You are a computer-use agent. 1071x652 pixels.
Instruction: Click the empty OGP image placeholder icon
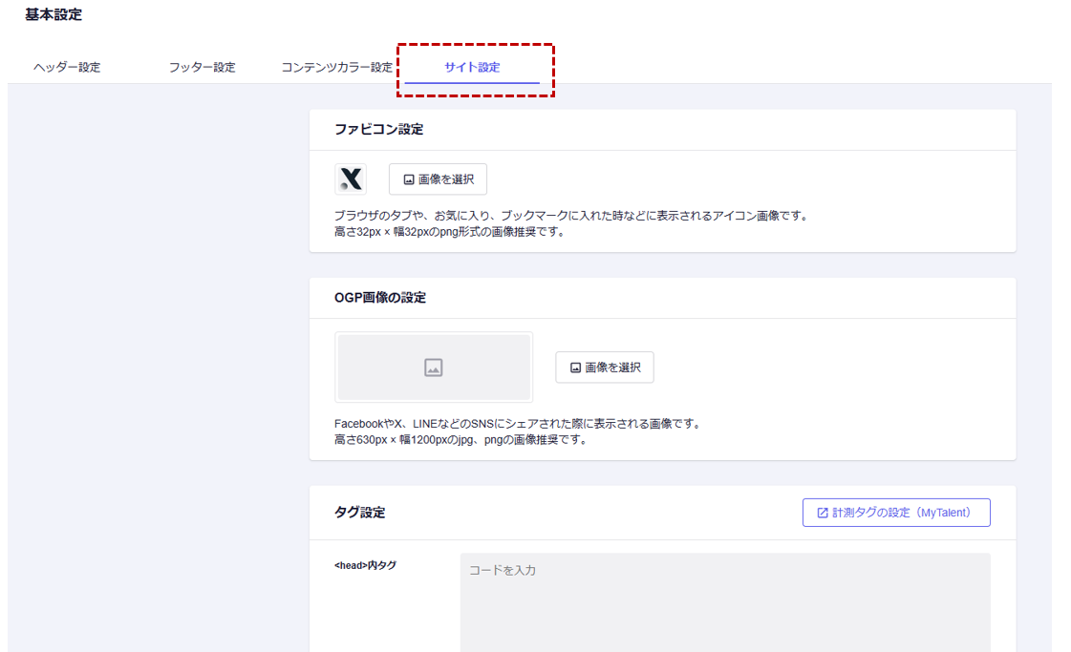[434, 368]
